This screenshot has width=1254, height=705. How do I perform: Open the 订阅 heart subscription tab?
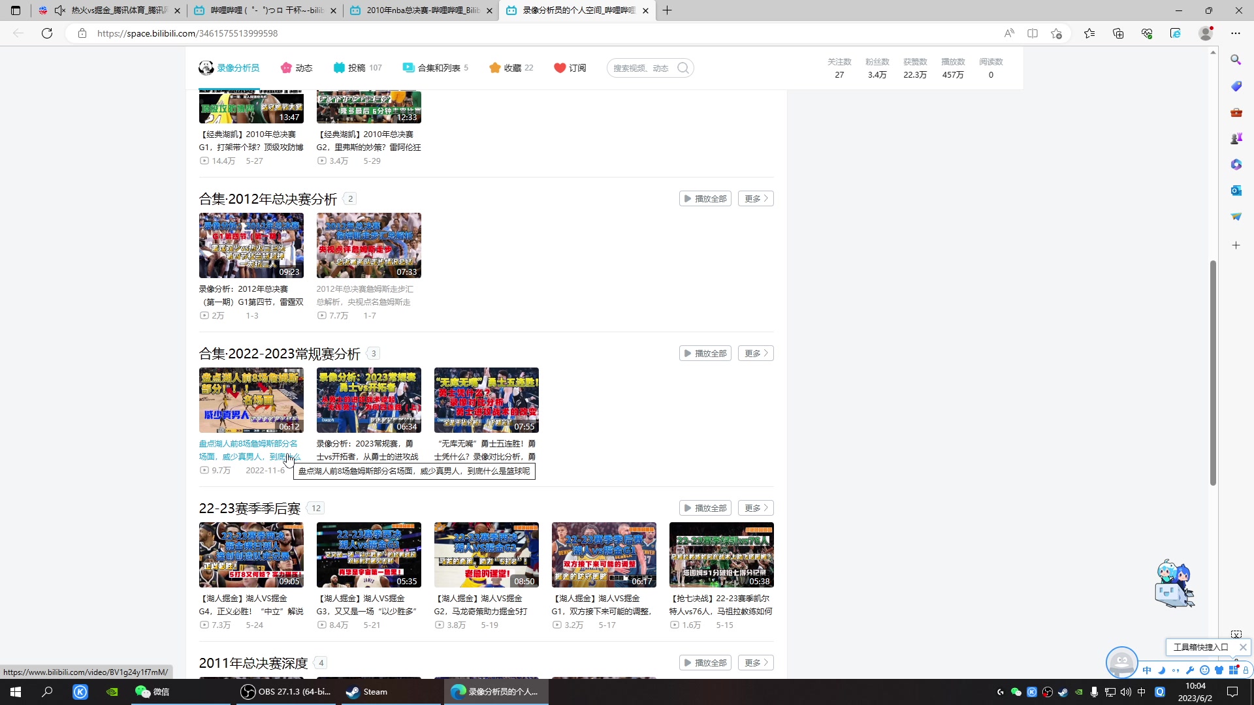[570, 68]
